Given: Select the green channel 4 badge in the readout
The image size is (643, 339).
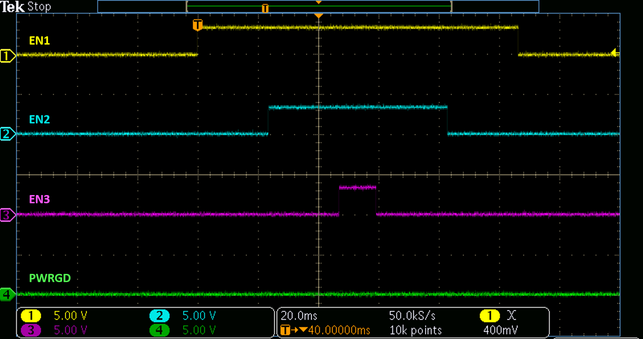Looking at the screenshot, I should 159,330.
